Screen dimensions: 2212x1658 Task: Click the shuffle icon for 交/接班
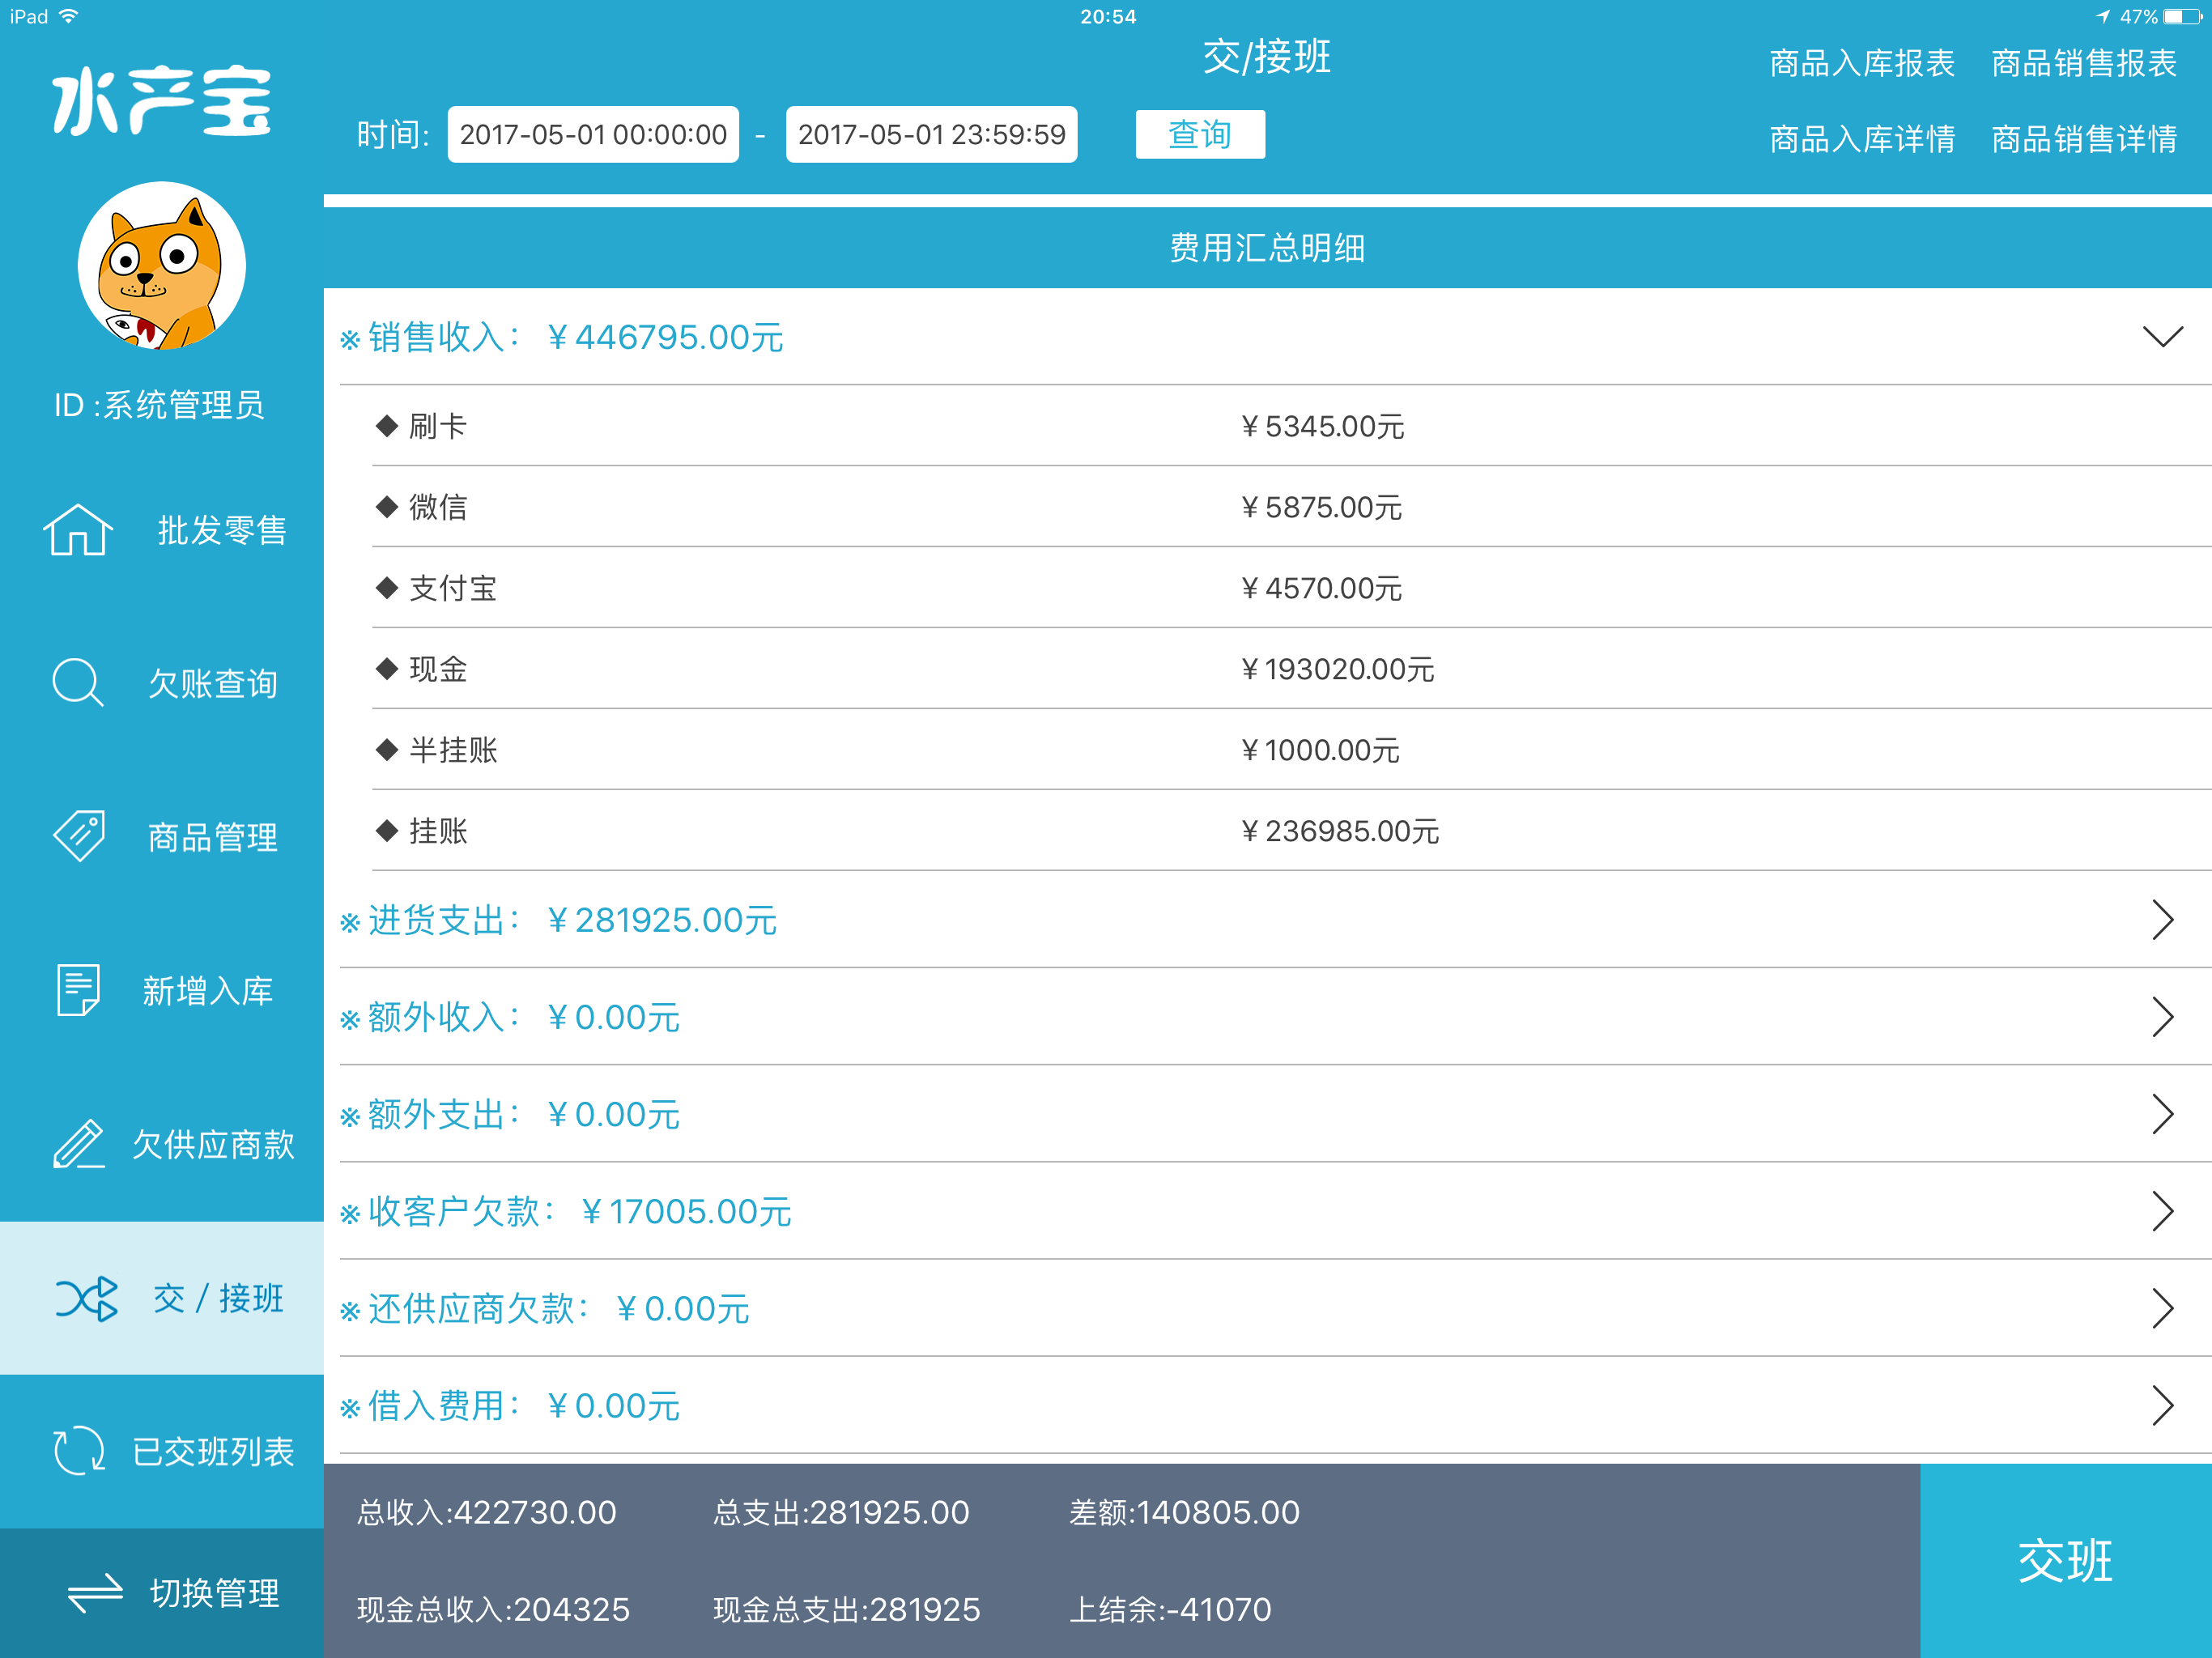pos(87,1298)
